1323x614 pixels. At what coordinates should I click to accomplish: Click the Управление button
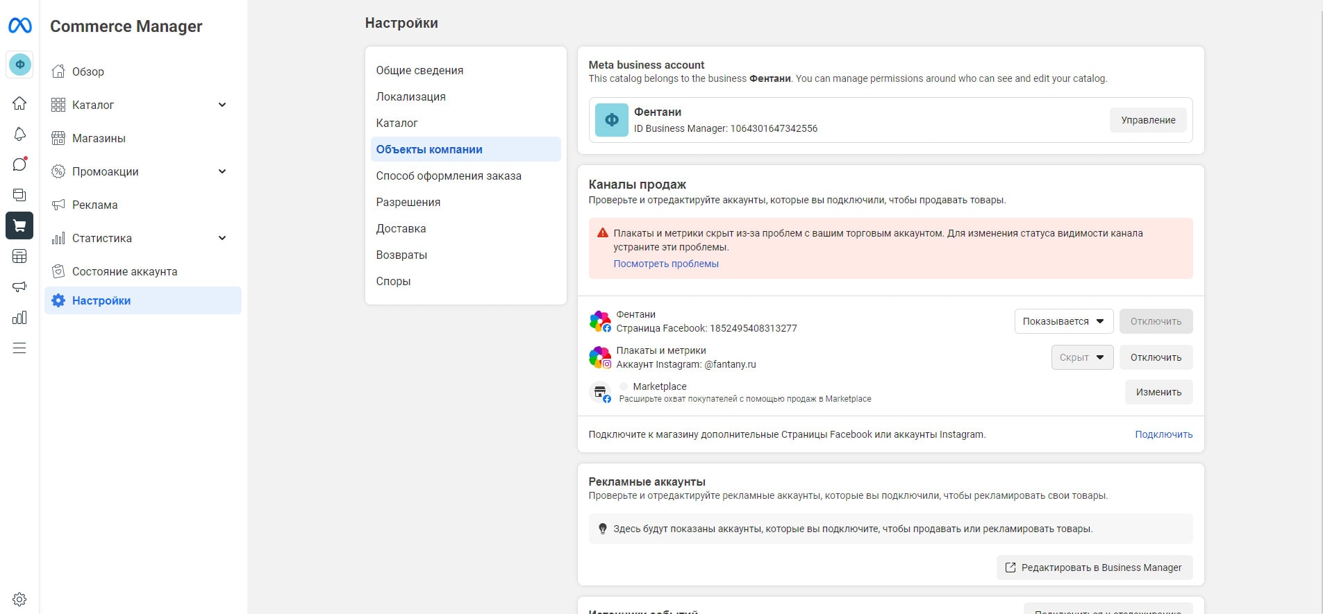click(1148, 120)
